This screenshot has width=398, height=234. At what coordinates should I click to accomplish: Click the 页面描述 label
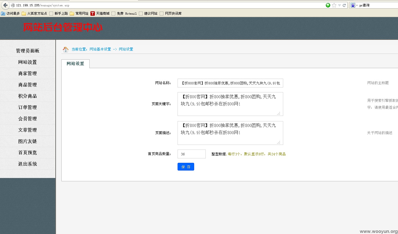(163, 133)
